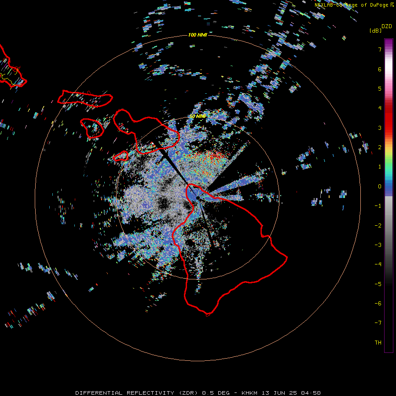Click the -3 value on the scale
This screenshot has width=396, height=396.
378,245
